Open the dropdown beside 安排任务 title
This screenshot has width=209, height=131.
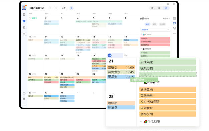166,19
